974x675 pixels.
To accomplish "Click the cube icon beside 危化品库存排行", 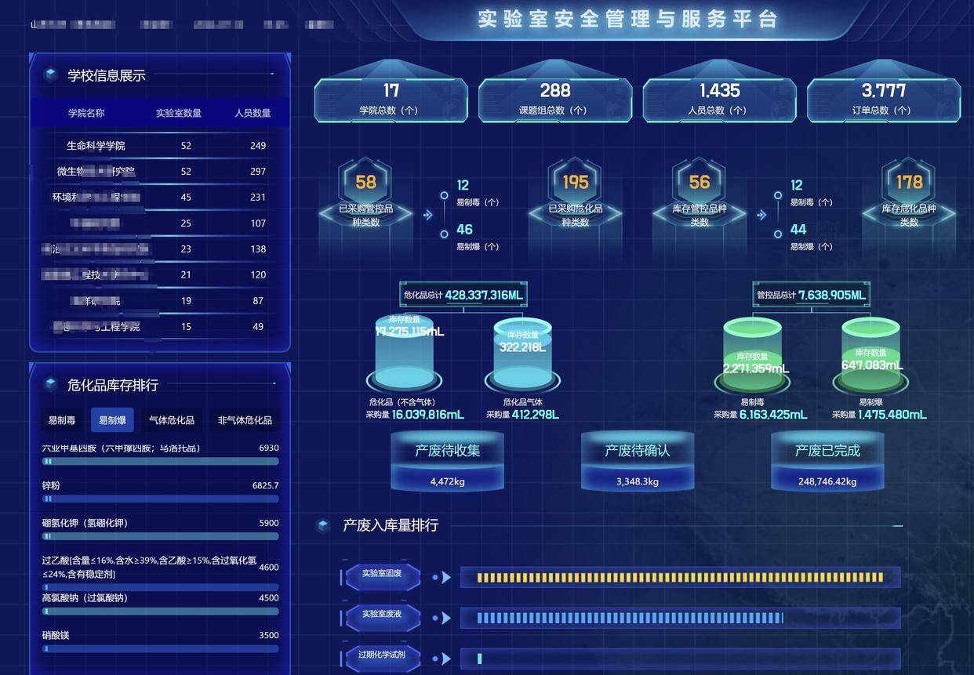I will (x=51, y=384).
